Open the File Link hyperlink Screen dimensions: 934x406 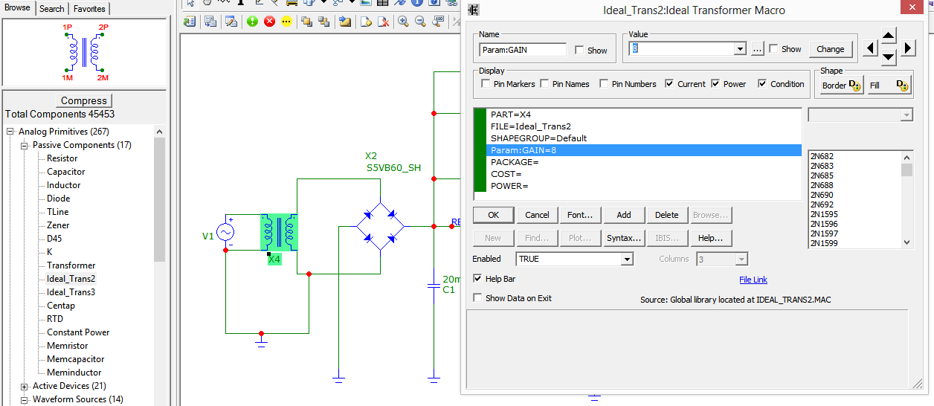coord(753,280)
